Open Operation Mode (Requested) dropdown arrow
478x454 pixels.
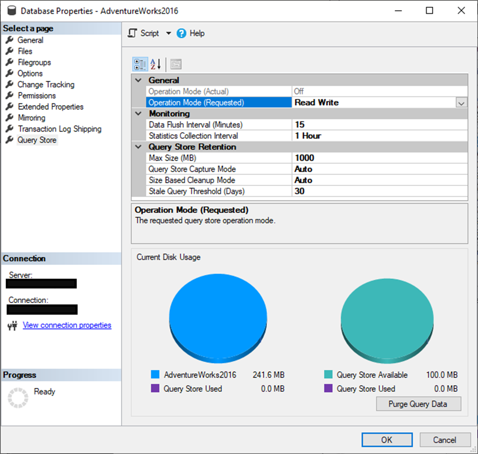tap(461, 103)
